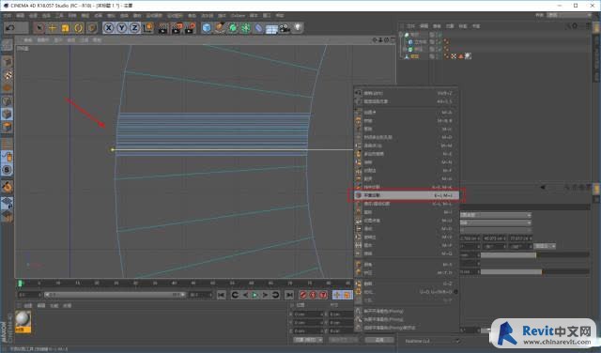Adjust the lower attribute slider bar

click(x=534, y=271)
